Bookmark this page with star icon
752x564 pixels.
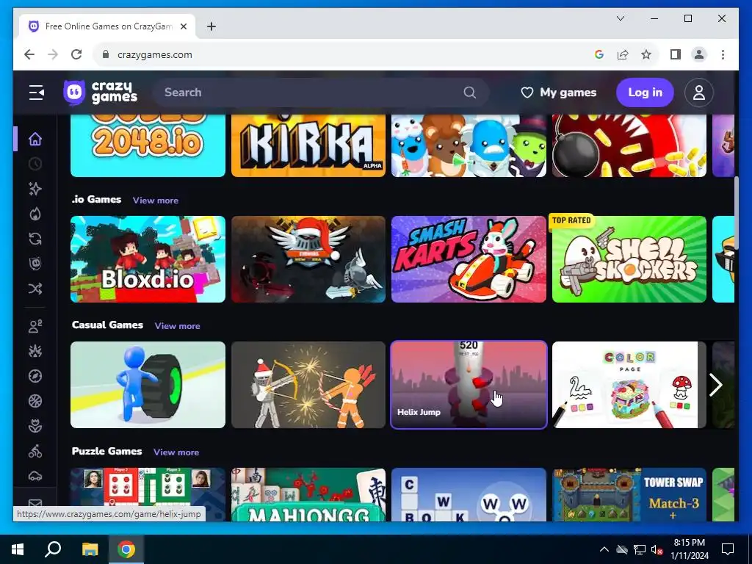[x=646, y=54]
